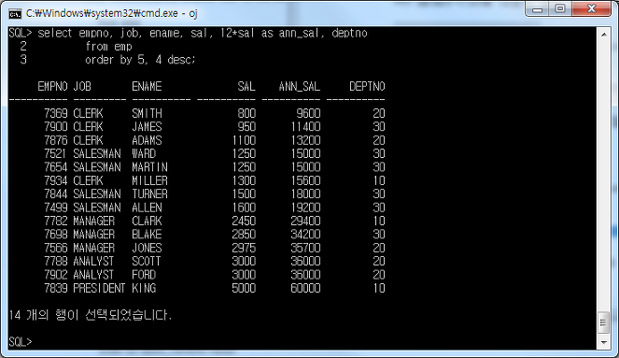Click employee number 7369

(56, 113)
